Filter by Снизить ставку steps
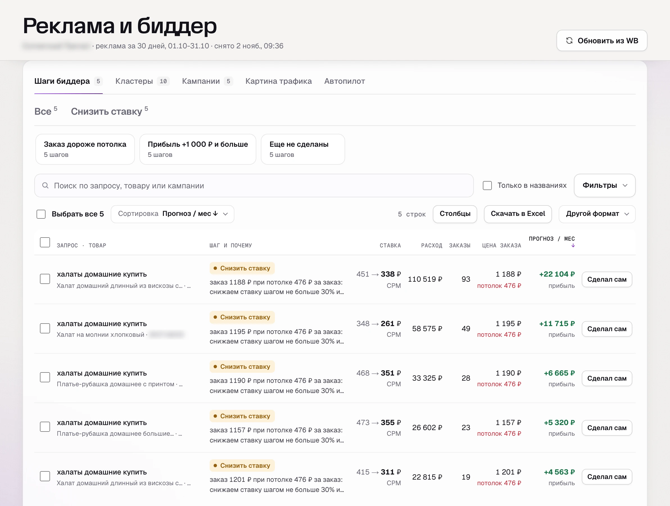The height and width of the screenshot is (506, 670). [109, 111]
